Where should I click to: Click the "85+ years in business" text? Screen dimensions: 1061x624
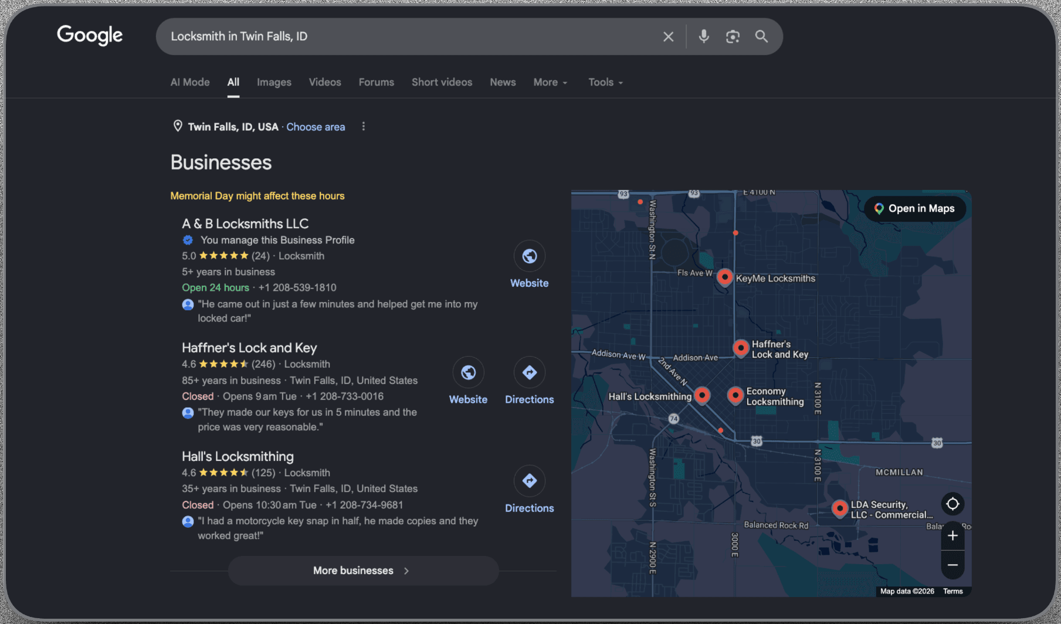click(x=231, y=381)
